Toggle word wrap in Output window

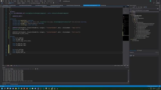pyautogui.click(x=37, y=69)
